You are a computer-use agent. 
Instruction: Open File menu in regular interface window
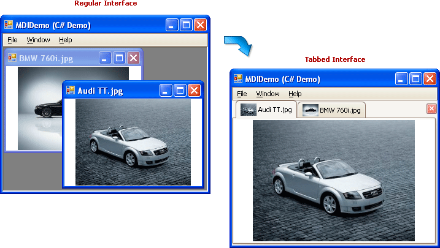tap(12, 40)
